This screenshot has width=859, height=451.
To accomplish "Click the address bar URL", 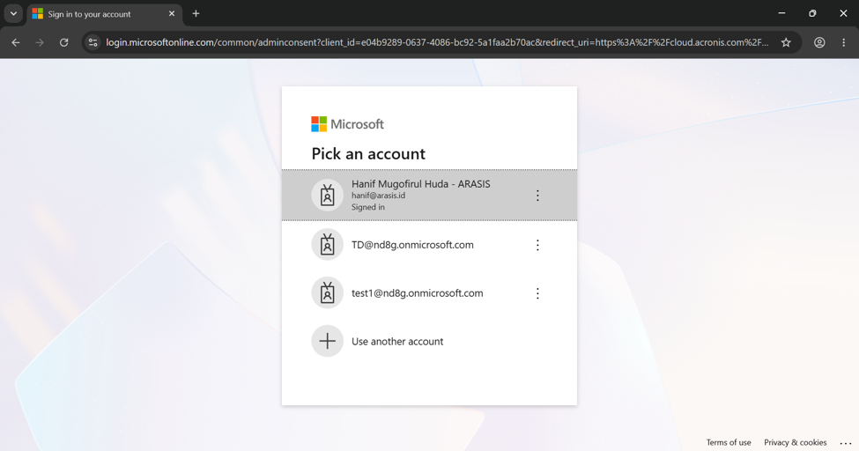I will click(x=437, y=42).
